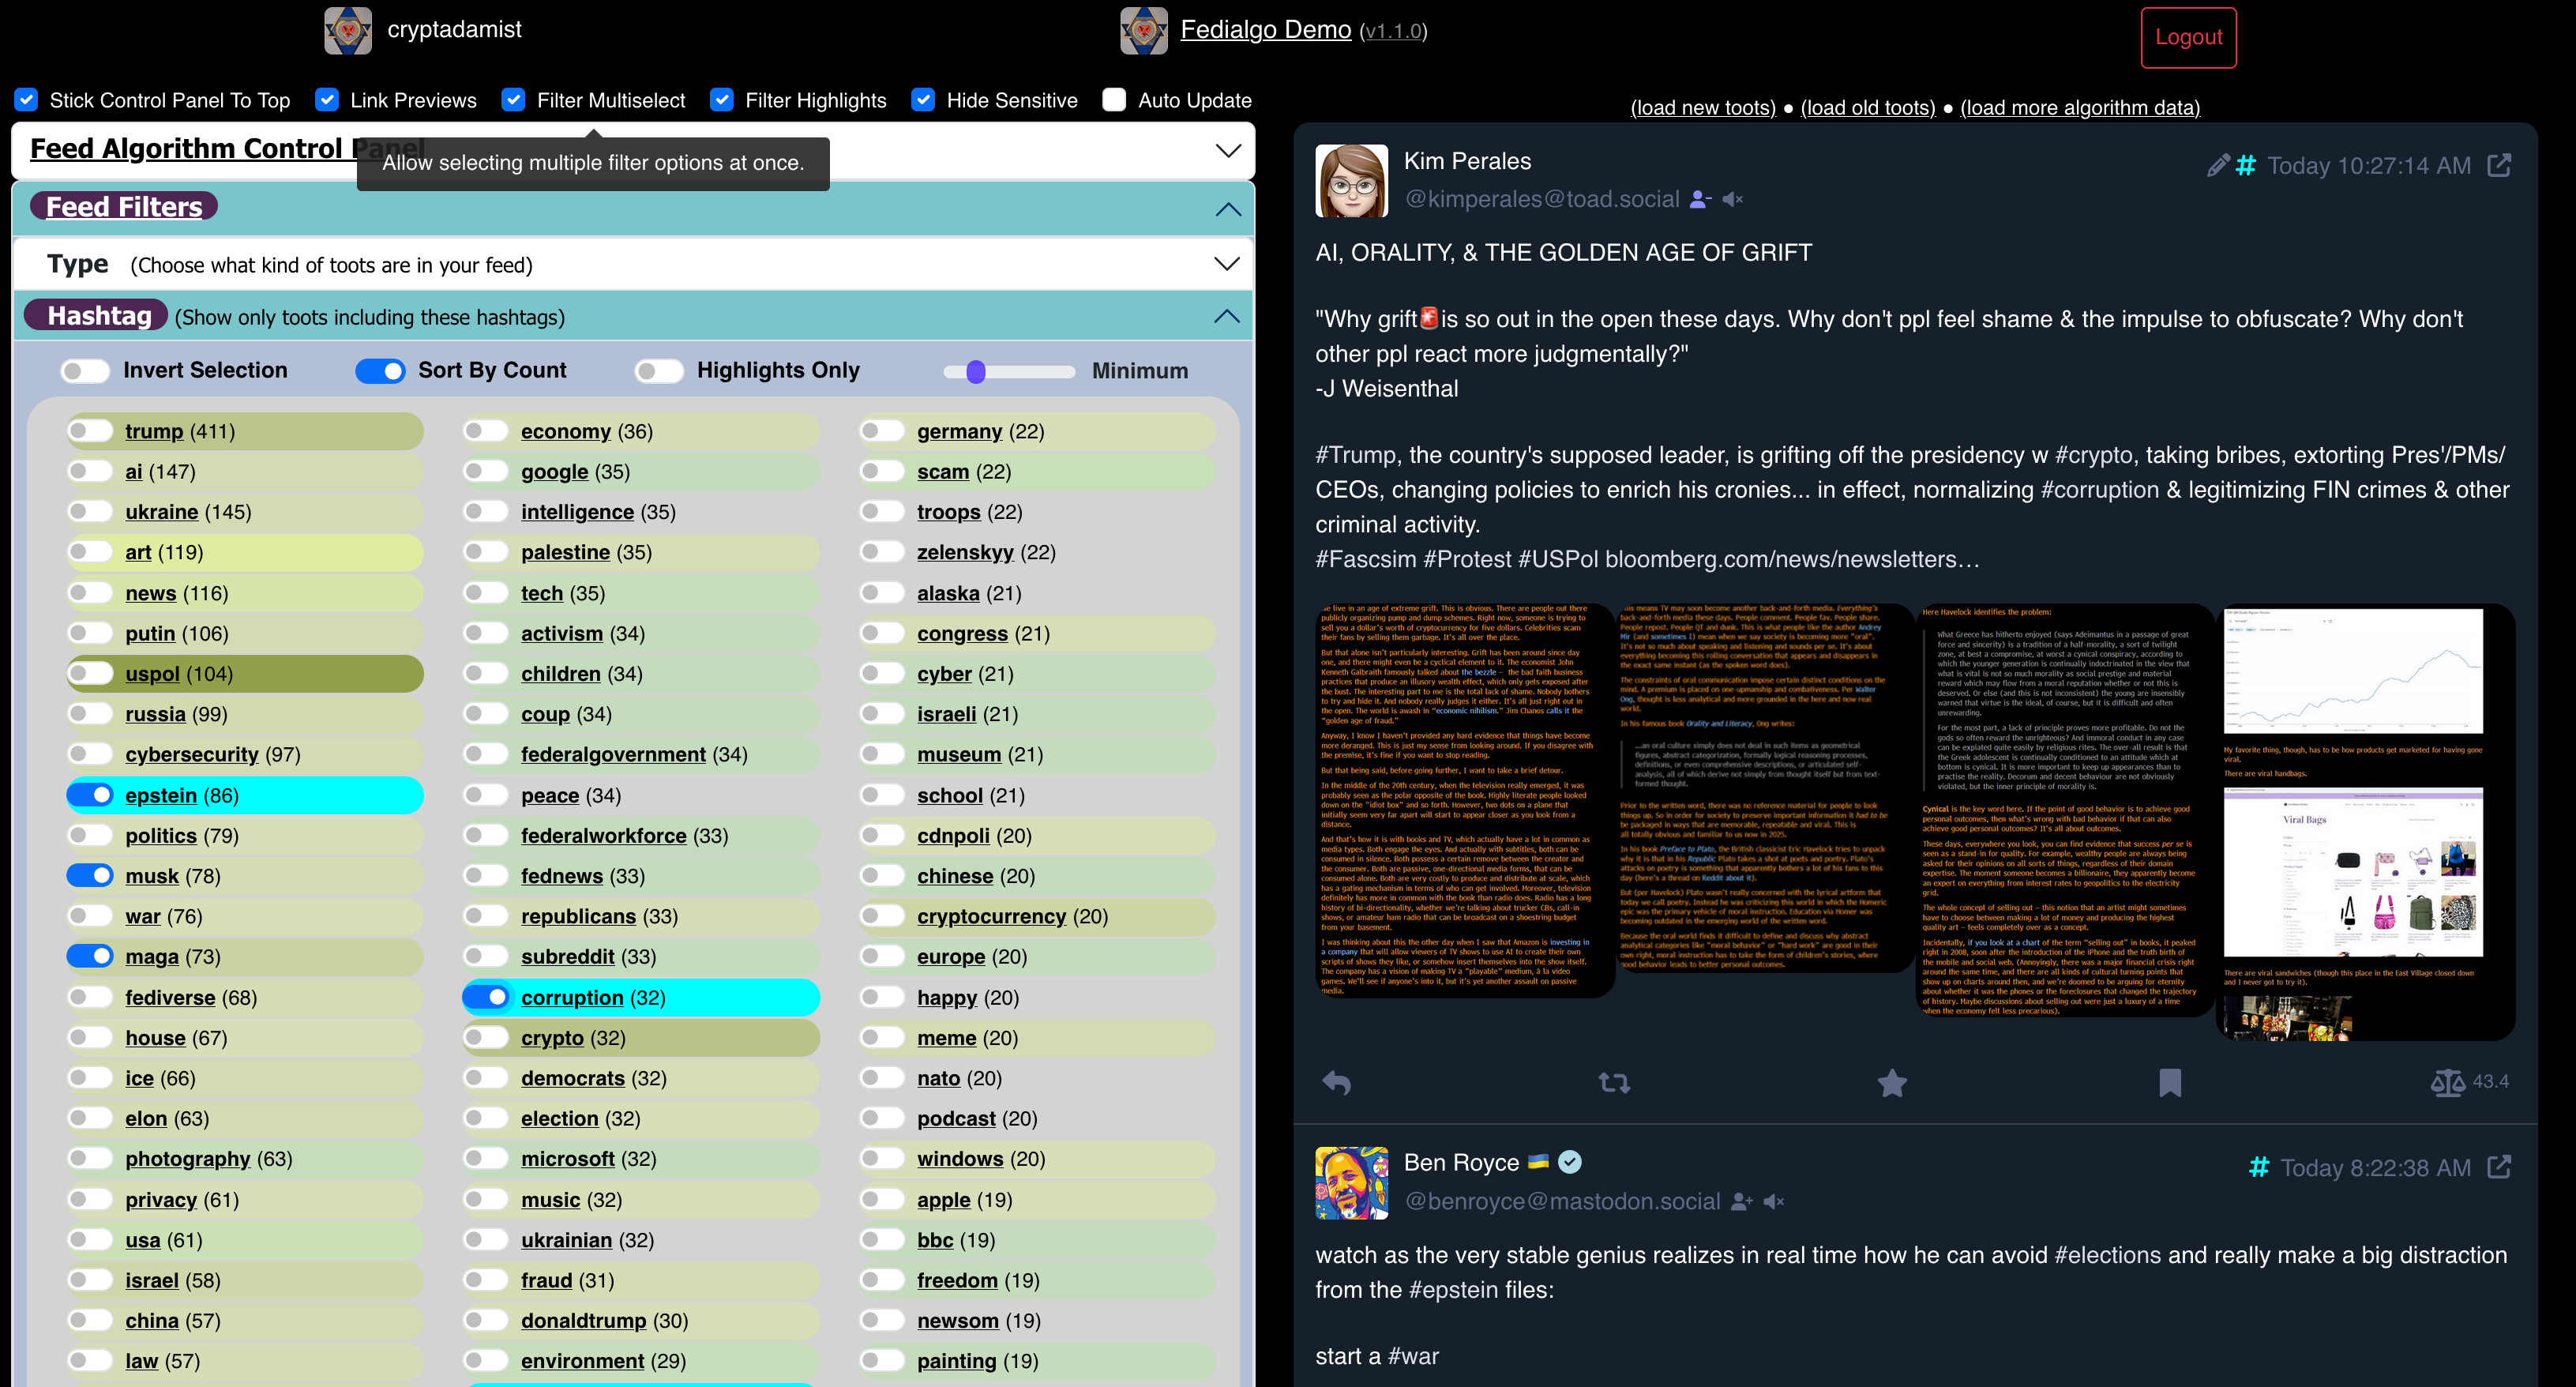Enable the Auto Update checkbox
This screenshot has height=1387, width=2576.
click(x=1114, y=100)
